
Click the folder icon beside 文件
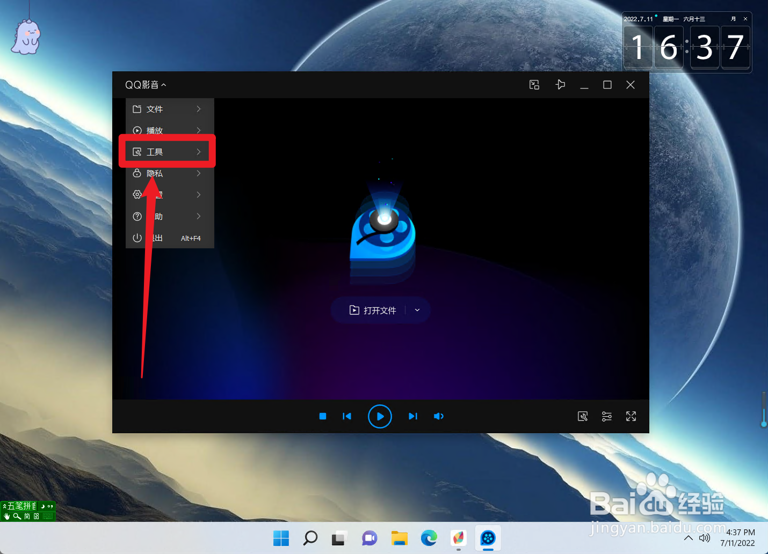coord(137,109)
